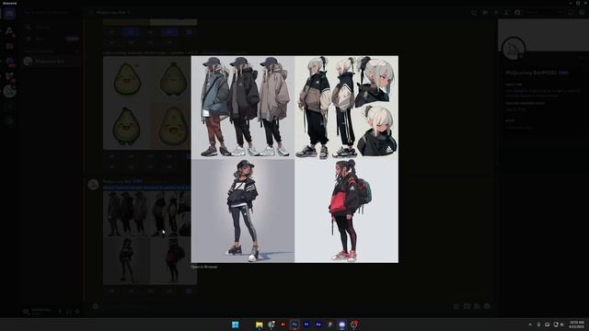This screenshot has height=331, width=589.
Task: Toggle the user profile panel icon
Action: tap(517, 12)
